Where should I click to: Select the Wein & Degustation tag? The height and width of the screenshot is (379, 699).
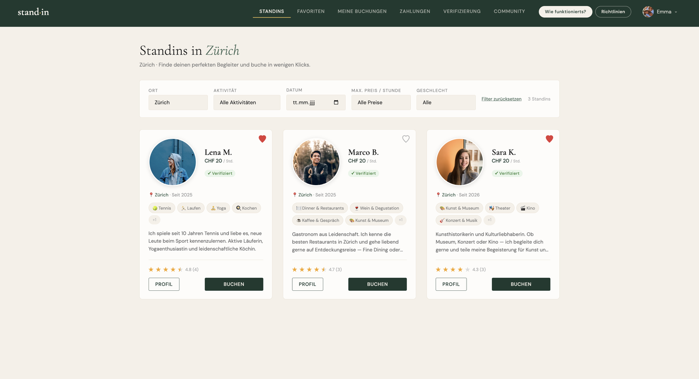(377, 208)
